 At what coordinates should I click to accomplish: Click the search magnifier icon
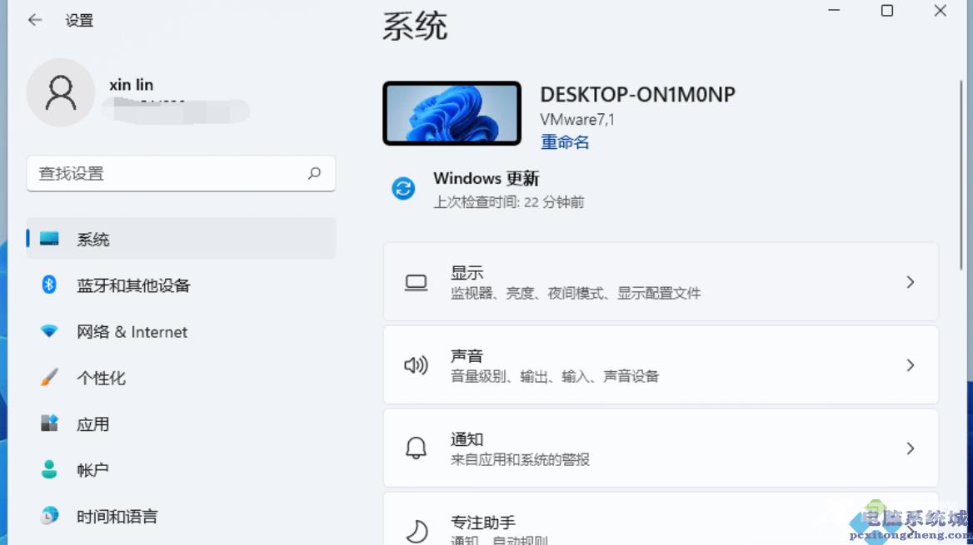pos(315,173)
